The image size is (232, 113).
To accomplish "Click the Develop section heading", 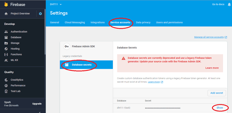I will 10,24.
